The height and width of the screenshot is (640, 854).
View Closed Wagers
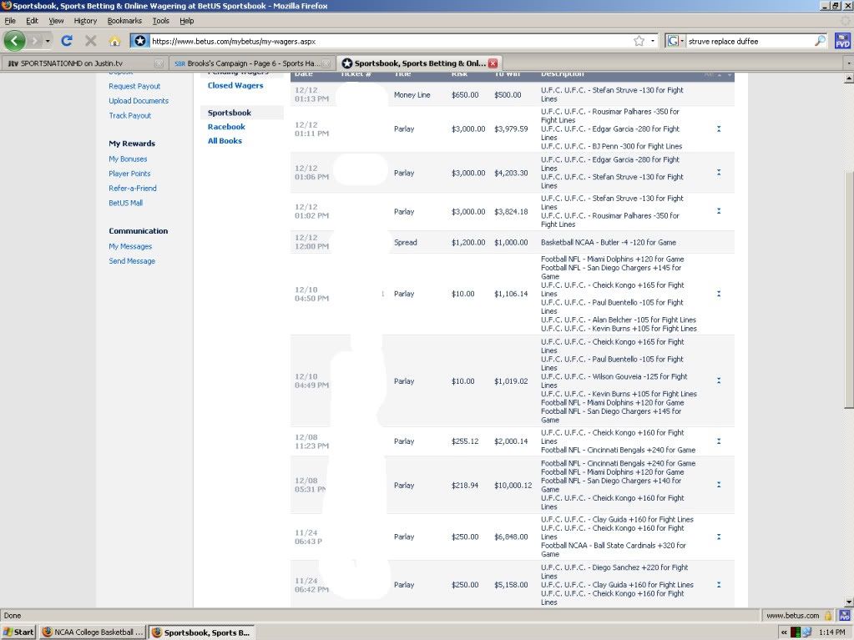pyautogui.click(x=235, y=85)
